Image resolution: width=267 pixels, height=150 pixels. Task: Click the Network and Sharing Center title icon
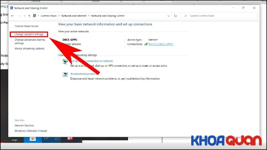(11, 8)
